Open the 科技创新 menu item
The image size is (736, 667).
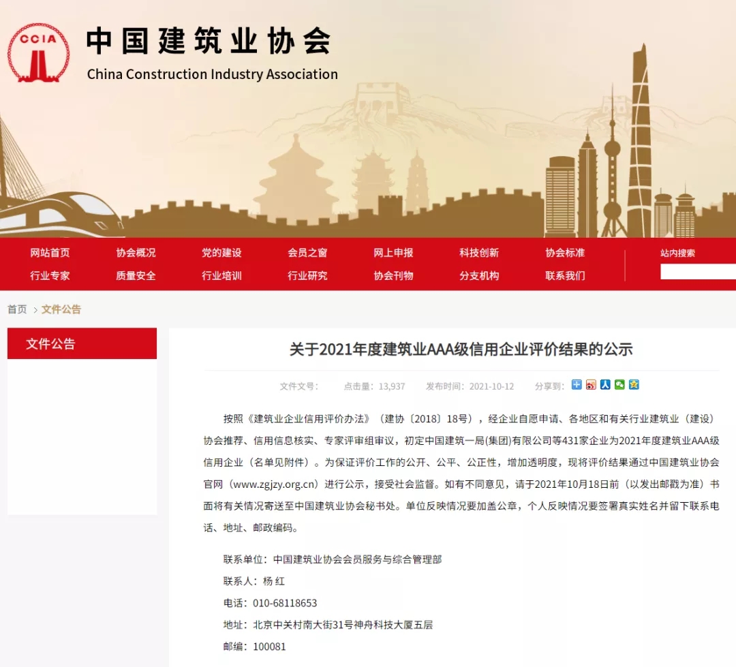[479, 253]
